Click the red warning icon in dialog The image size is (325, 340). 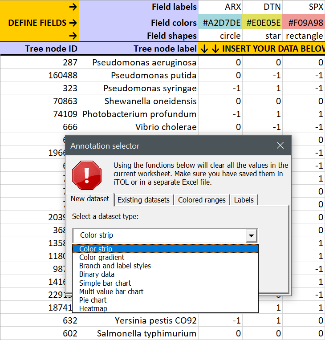point(87,175)
